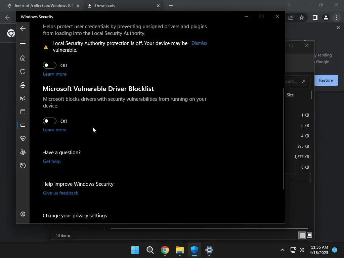Go back in Windows Security
Screen dimensions: 344x258
(23, 29)
